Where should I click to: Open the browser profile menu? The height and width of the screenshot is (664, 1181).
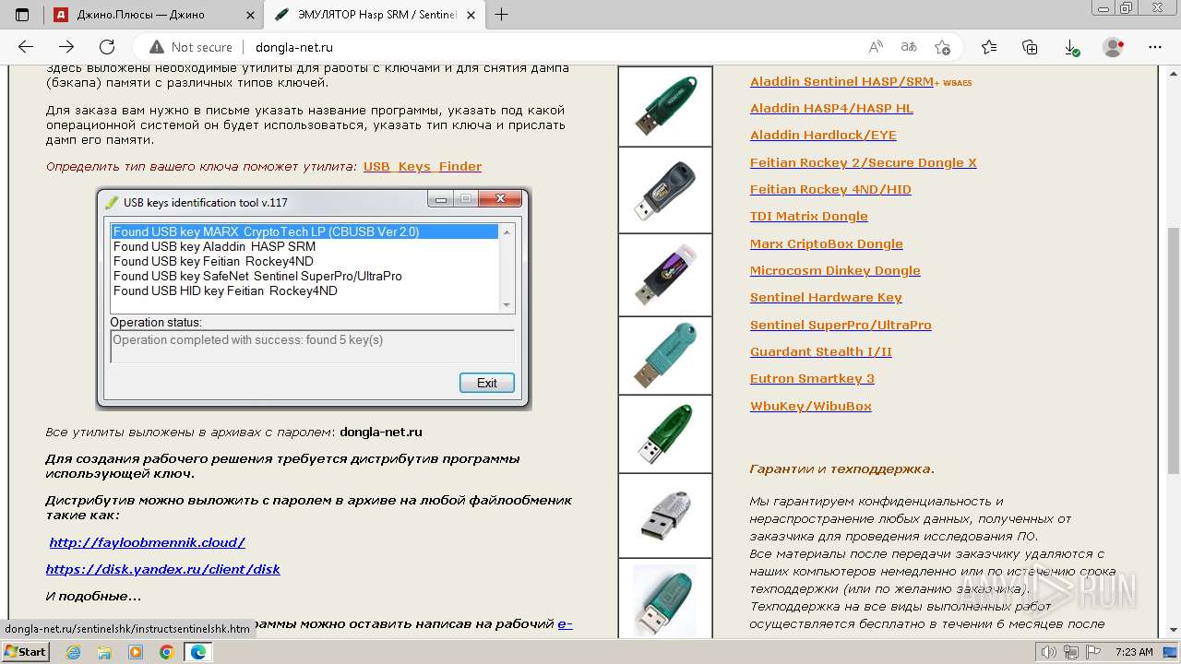(x=1114, y=47)
